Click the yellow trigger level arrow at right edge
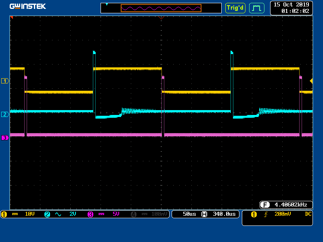Screen dimensions: 323x242 point(311,81)
